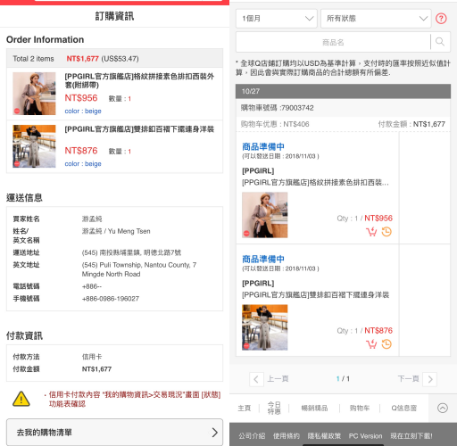This screenshot has width=457, height=446.
Task: Select the 10/27 date header row
Action: pos(343,91)
